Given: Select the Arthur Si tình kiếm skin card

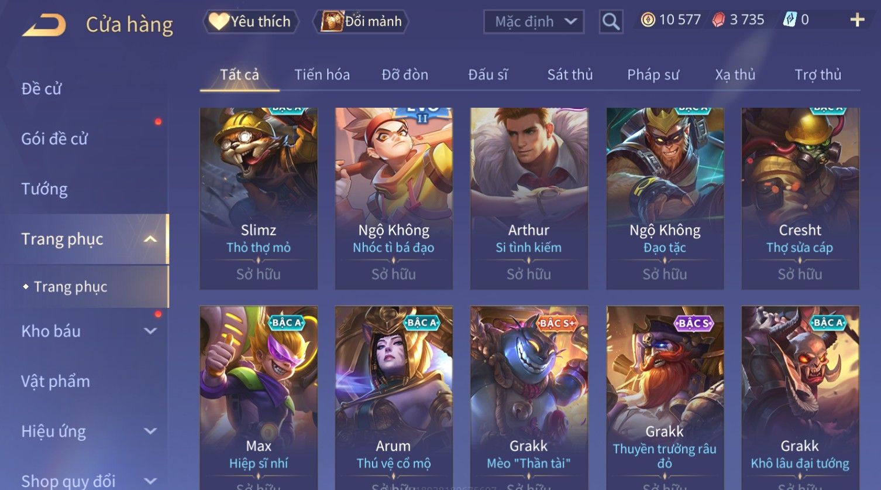Looking at the screenshot, I should coord(529,198).
